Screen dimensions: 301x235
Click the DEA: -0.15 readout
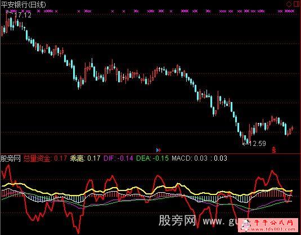coord(152,158)
